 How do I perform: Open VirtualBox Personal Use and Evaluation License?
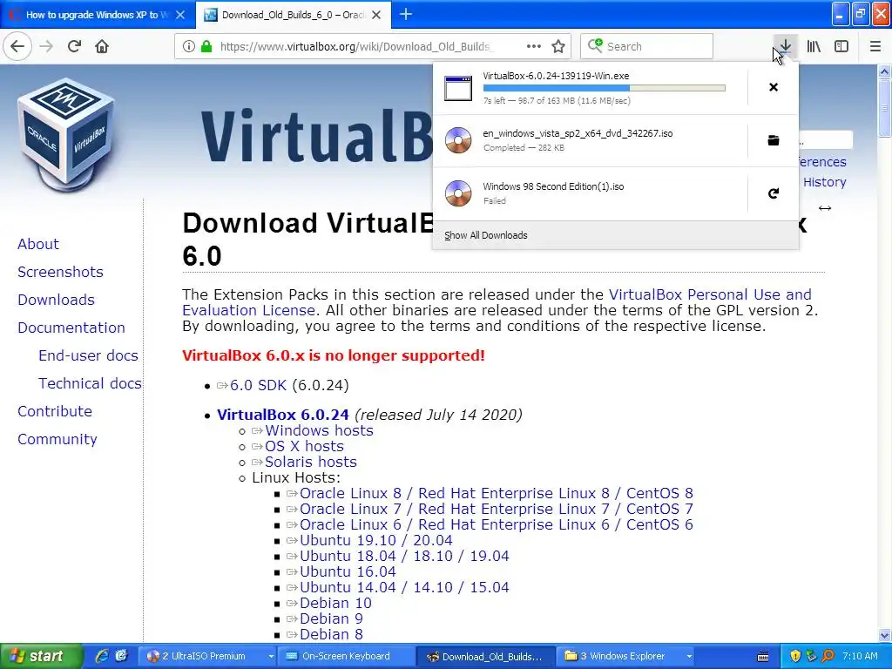pos(497,302)
